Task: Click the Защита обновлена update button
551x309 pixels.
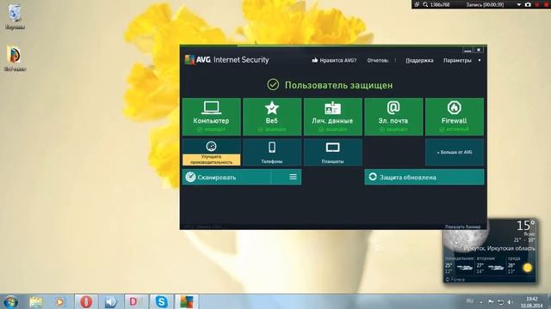Action: (x=424, y=178)
